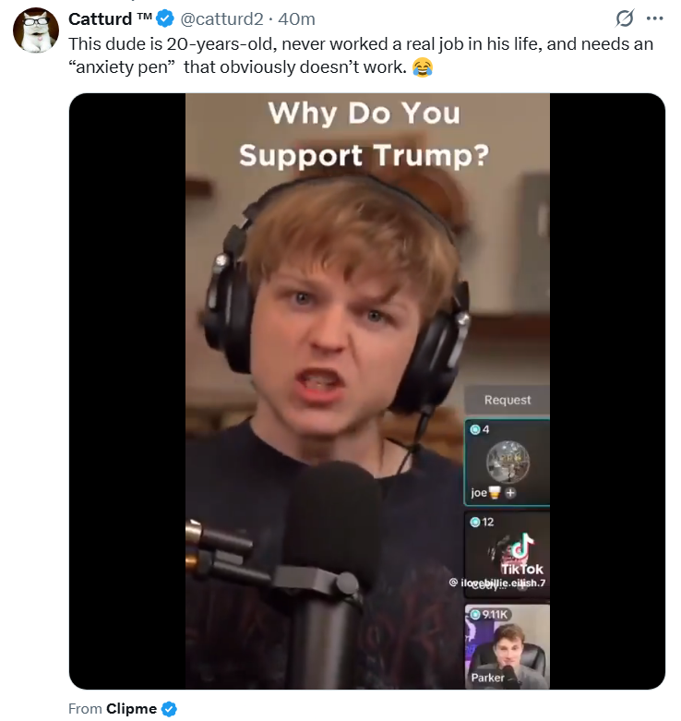Click Clipme's verified badge icon
This screenshot has height=721, width=681.
coord(169,709)
